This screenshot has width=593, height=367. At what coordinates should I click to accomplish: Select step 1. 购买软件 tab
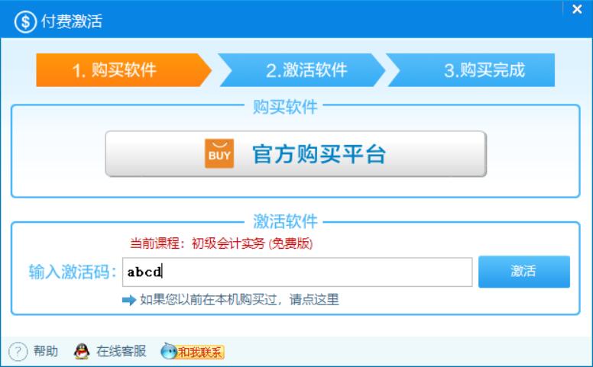pos(124,70)
